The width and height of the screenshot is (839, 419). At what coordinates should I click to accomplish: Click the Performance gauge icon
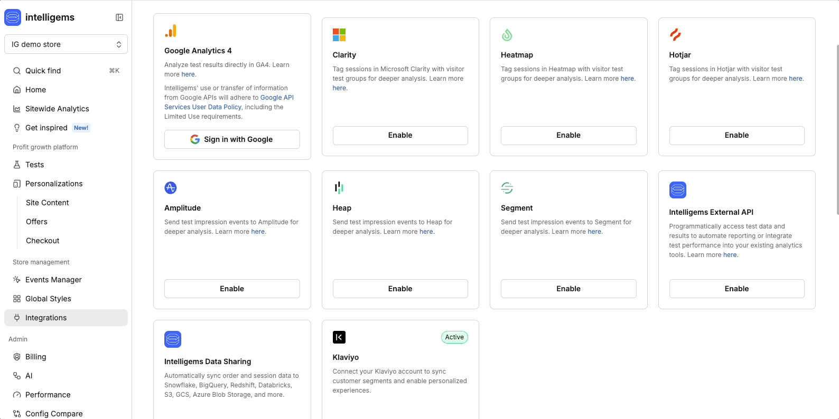click(x=17, y=395)
